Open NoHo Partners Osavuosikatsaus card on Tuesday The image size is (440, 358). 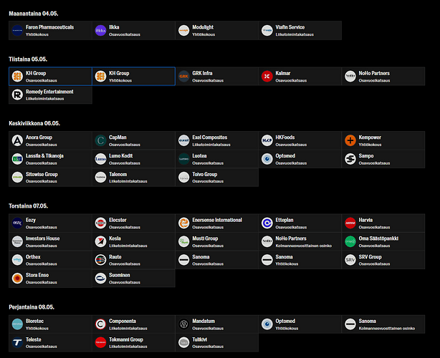tap(383, 76)
